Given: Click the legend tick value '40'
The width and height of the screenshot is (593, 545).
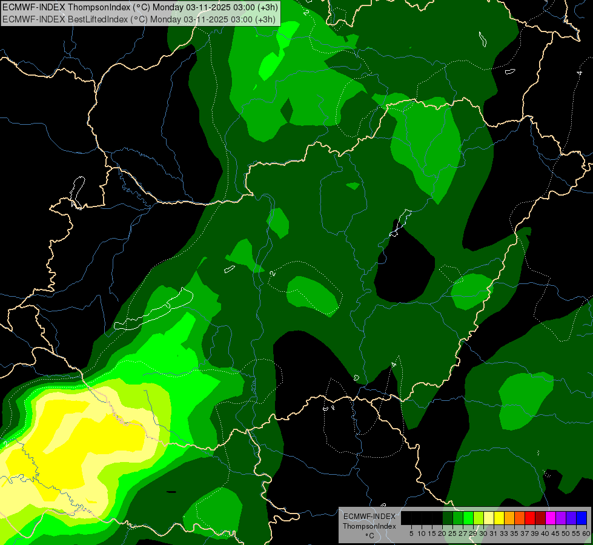Looking at the screenshot, I should click(545, 533).
